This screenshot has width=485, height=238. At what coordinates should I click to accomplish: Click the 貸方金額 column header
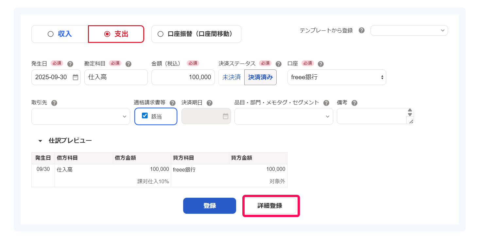coord(258,158)
